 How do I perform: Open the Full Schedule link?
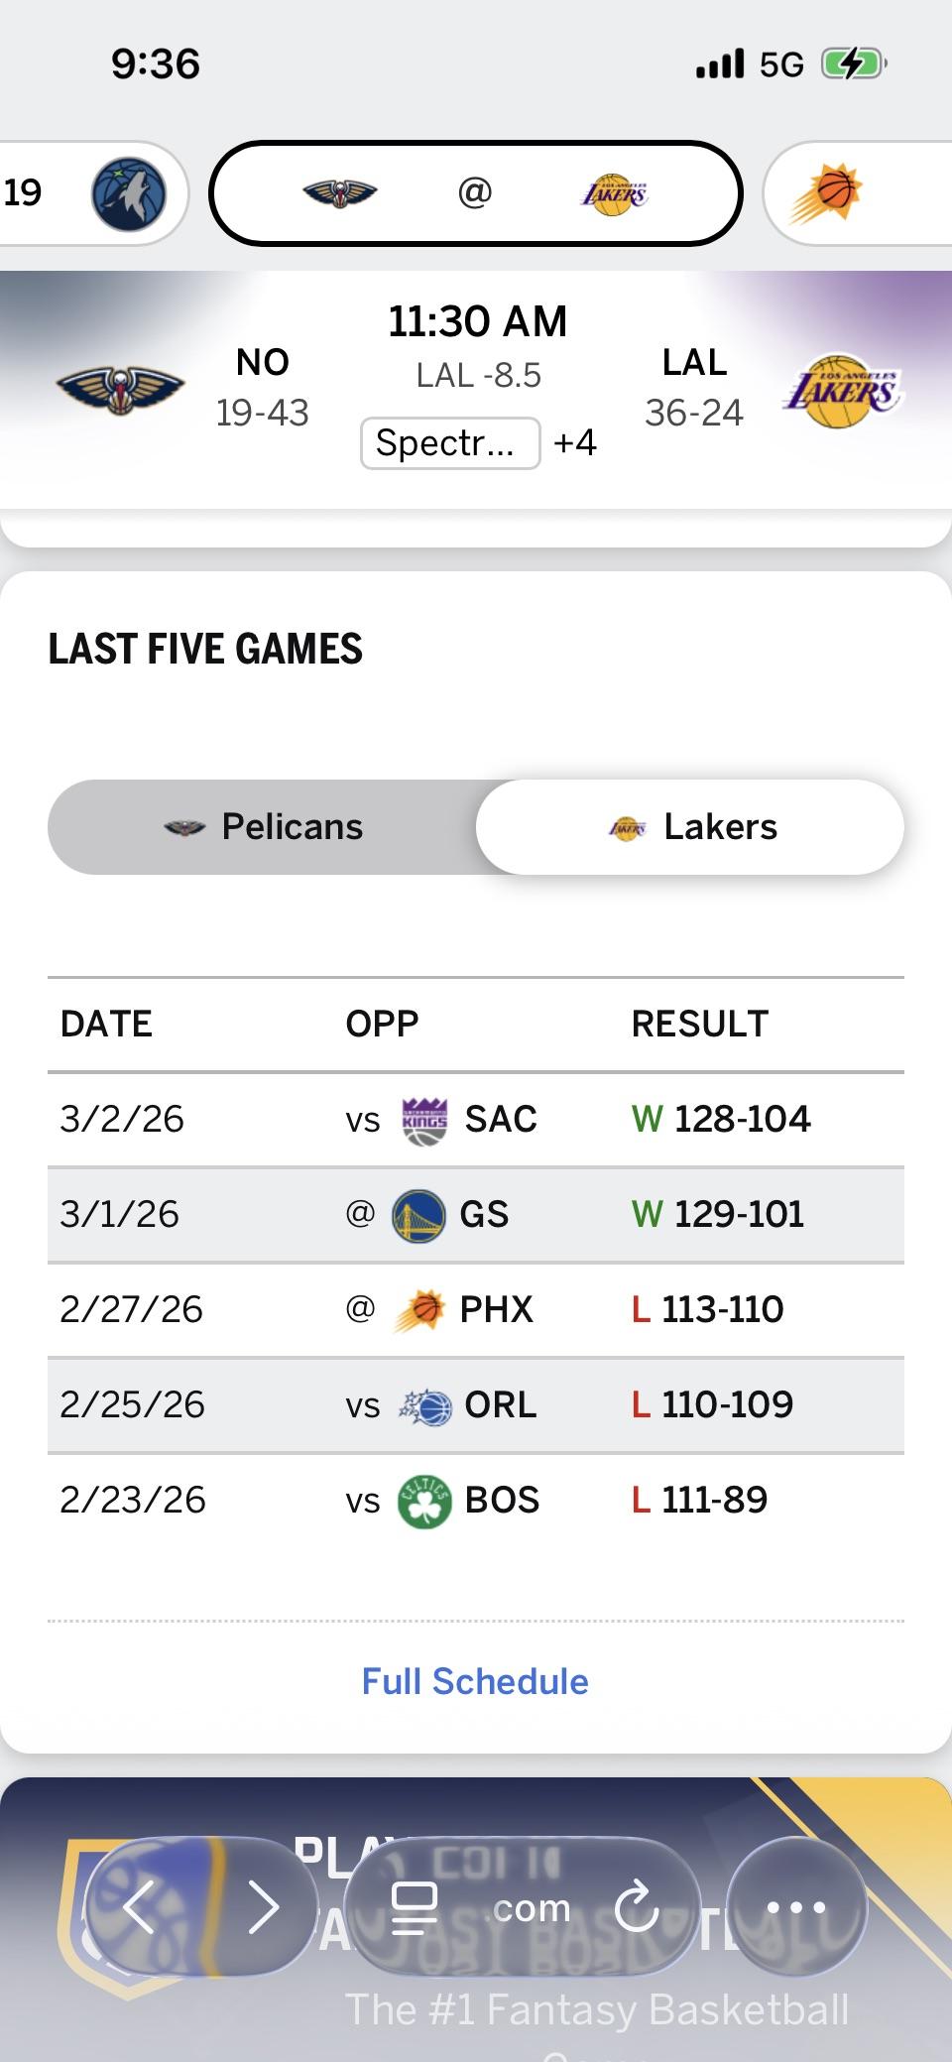475,1682
